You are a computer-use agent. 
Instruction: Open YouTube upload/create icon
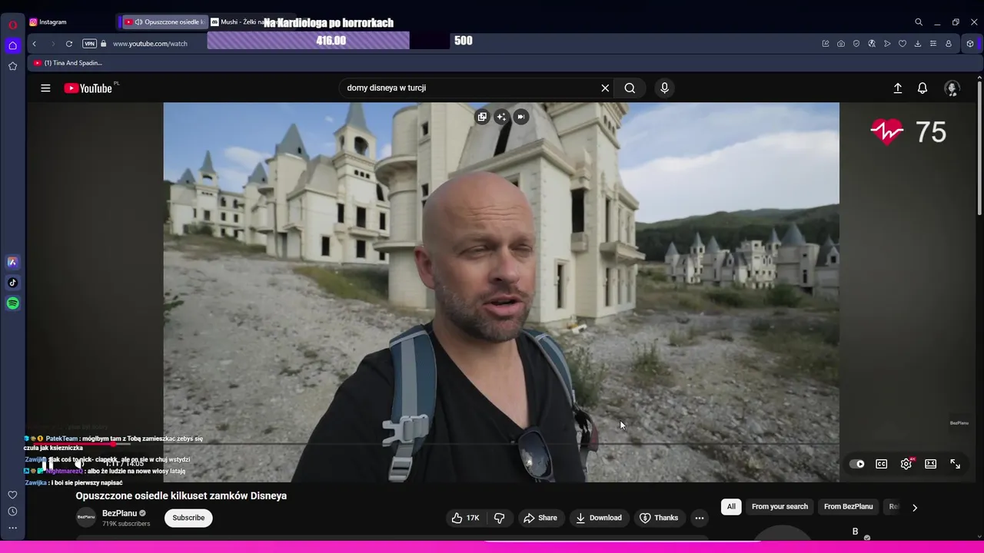897,88
